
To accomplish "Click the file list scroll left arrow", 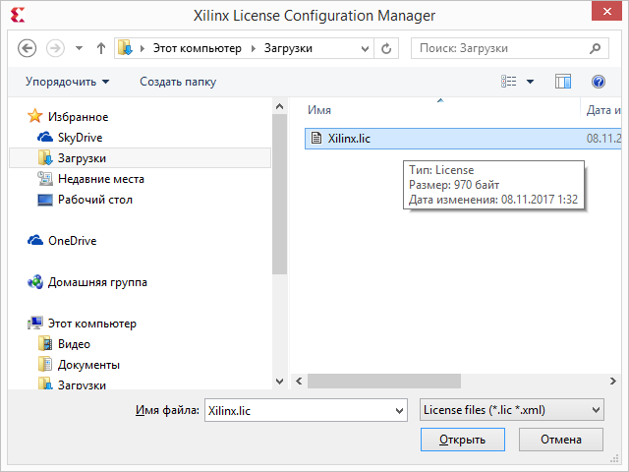I will (299, 381).
